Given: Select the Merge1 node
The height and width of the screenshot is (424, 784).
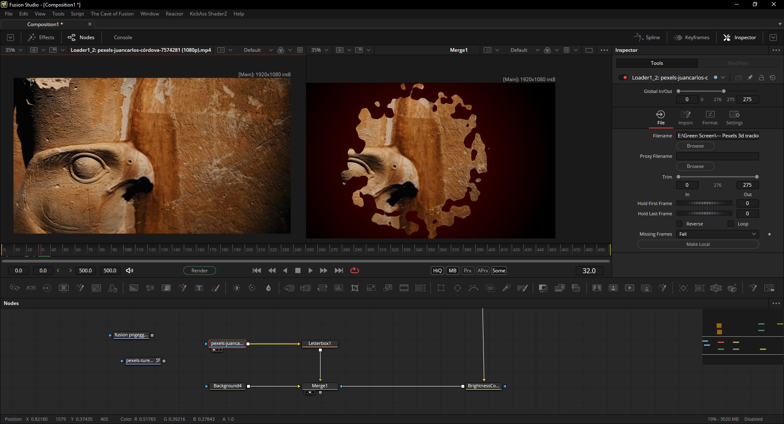Looking at the screenshot, I should pos(320,386).
